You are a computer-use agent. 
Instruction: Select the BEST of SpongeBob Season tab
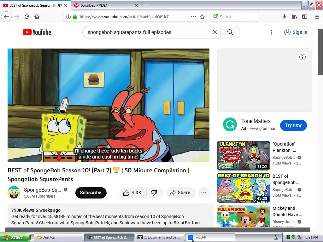pyautogui.click(x=35, y=5)
